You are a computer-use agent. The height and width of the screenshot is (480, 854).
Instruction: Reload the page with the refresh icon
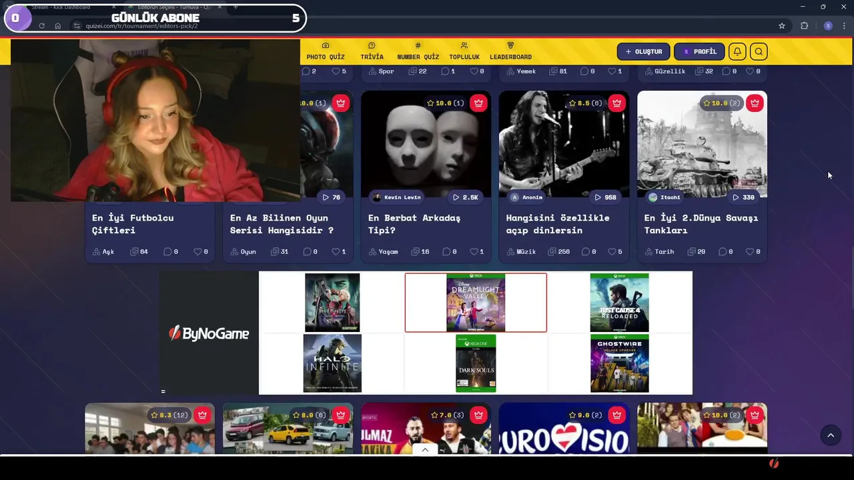point(41,26)
